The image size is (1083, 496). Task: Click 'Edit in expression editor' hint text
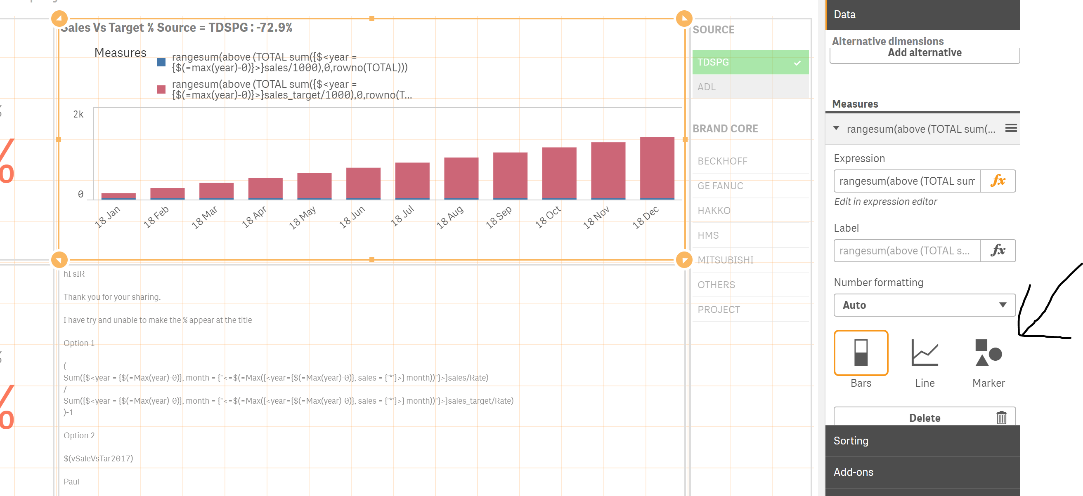[x=885, y=202]
